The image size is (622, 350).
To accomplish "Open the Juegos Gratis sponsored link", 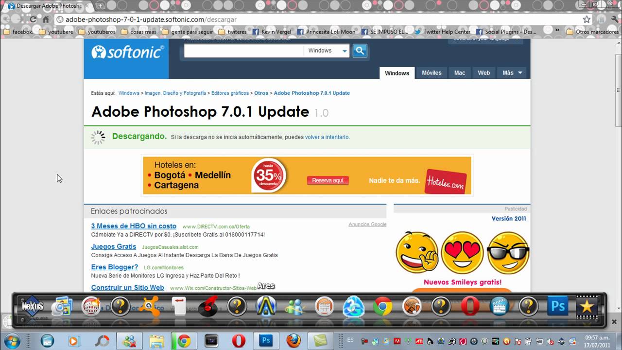I will click(x=114, y=246).
